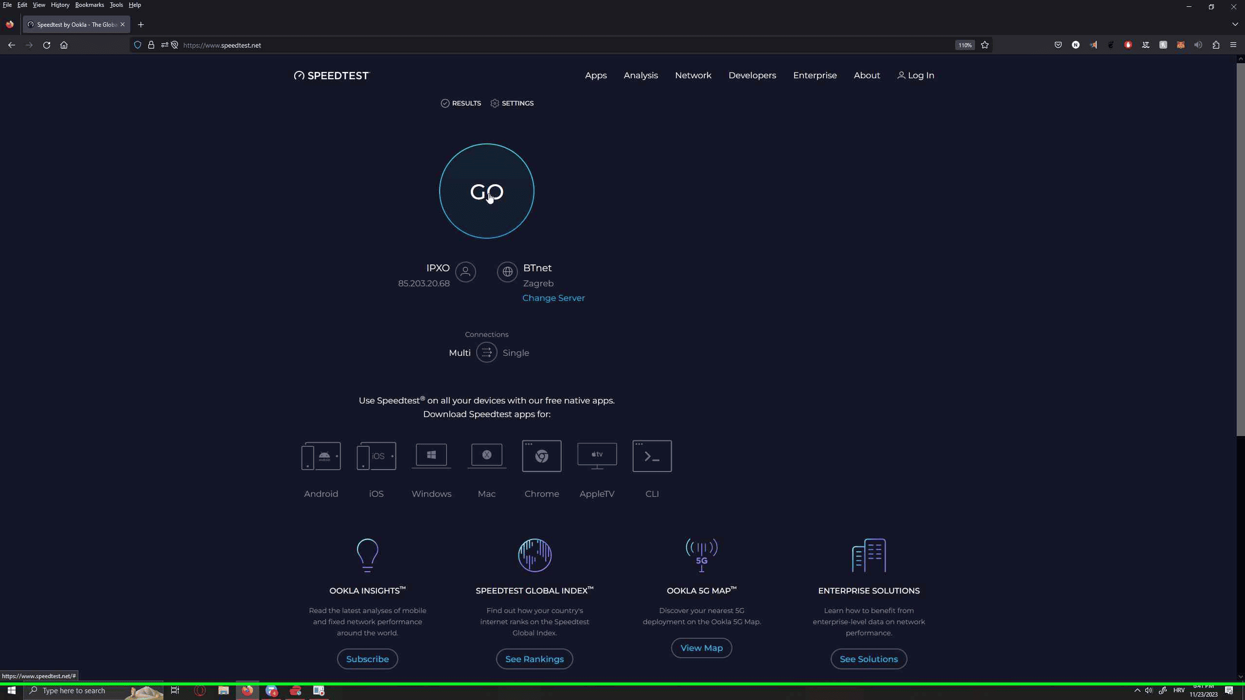
Task: Open Firefox application hamburger menu
Action: [x=1233, y=45]
